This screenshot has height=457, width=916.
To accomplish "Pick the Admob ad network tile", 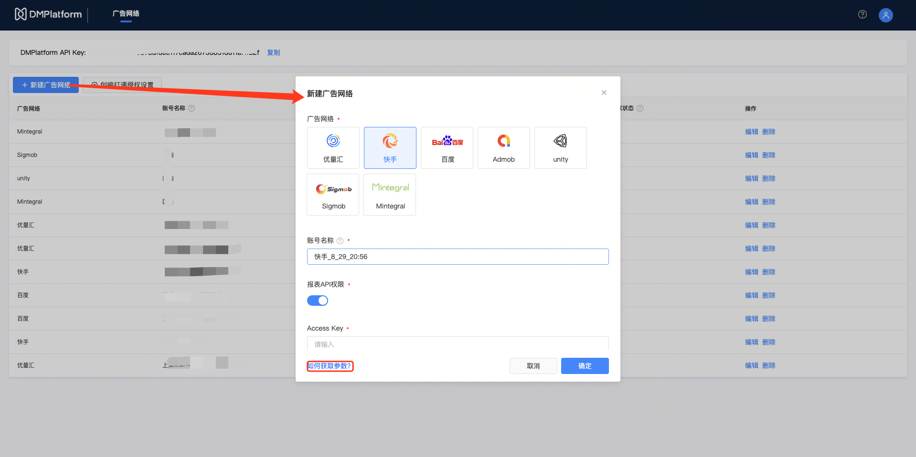I will click(x=503, y=147).
